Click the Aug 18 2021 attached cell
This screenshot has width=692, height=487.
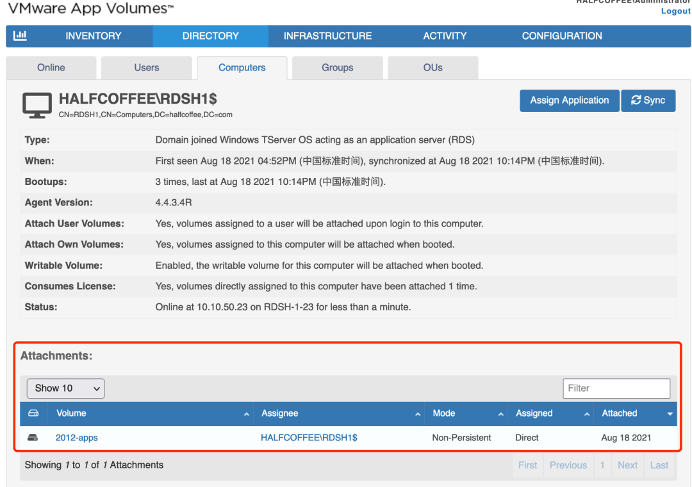(626, 438)
